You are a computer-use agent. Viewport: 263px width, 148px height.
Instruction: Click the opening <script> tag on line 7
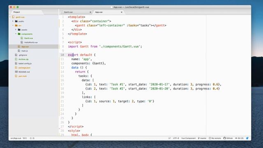tap(75, 42)
